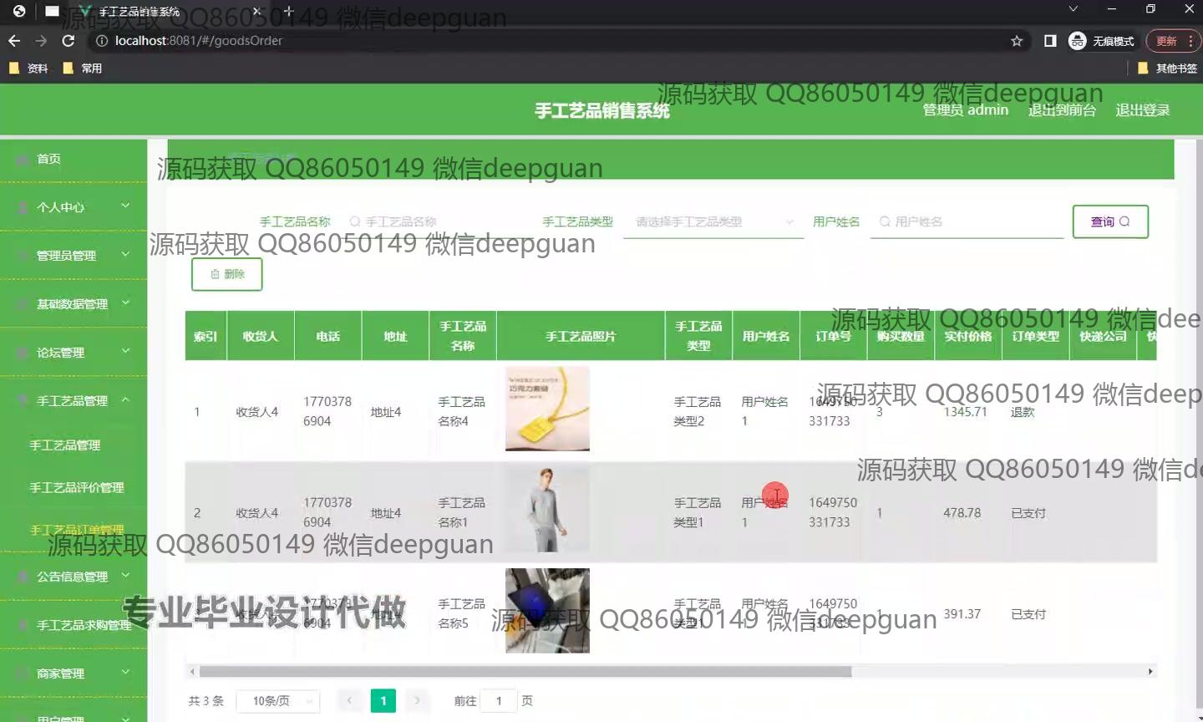Expand the 管理员管理 sidebar menu
Image resolution: width=1203 pixels, height=722 pixels.
pyautogui.click(x=74, y=256)
